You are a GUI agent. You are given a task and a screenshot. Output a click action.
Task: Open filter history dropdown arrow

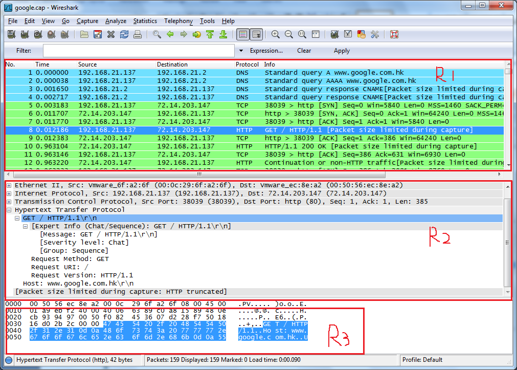[x=241, y=51]
